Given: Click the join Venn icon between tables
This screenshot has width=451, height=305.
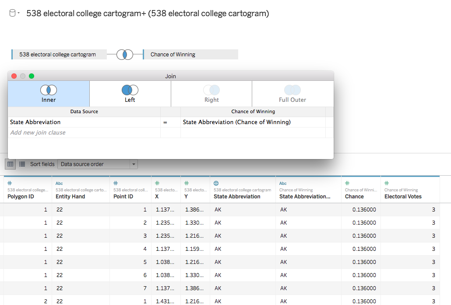Looking at the screenshot, I should 125,55.
